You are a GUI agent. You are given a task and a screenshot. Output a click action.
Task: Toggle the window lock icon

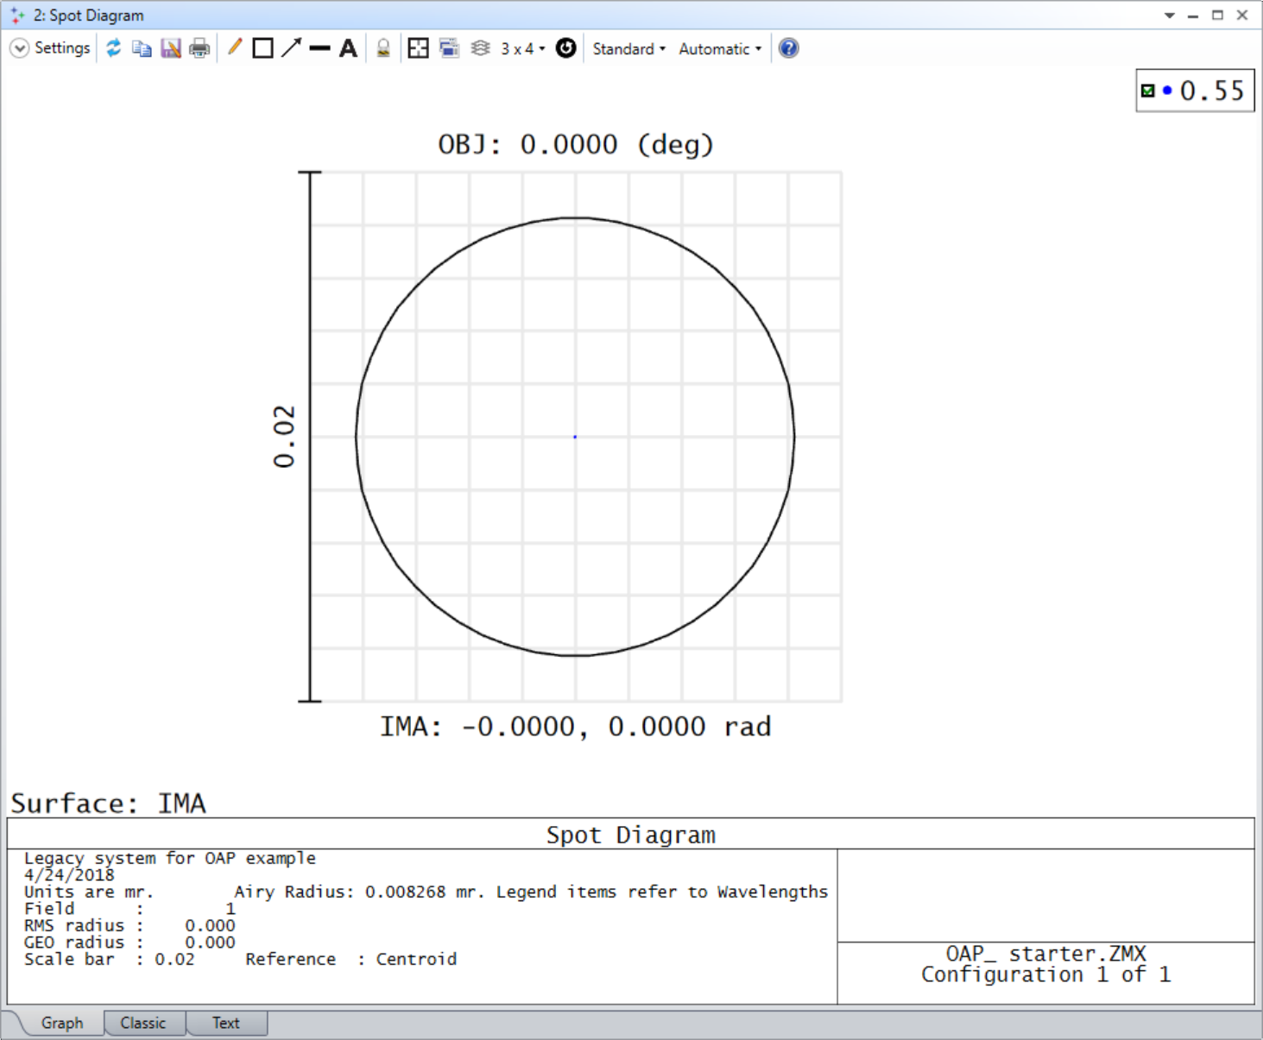(x=383, y=48)
